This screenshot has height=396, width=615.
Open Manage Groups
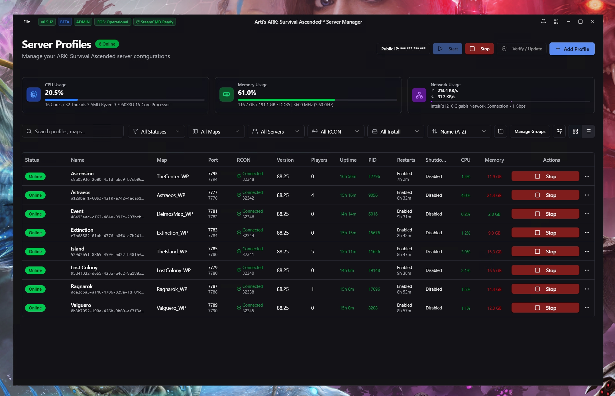tap(530, 131)
